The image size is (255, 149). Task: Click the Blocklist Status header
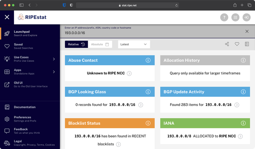110,123
